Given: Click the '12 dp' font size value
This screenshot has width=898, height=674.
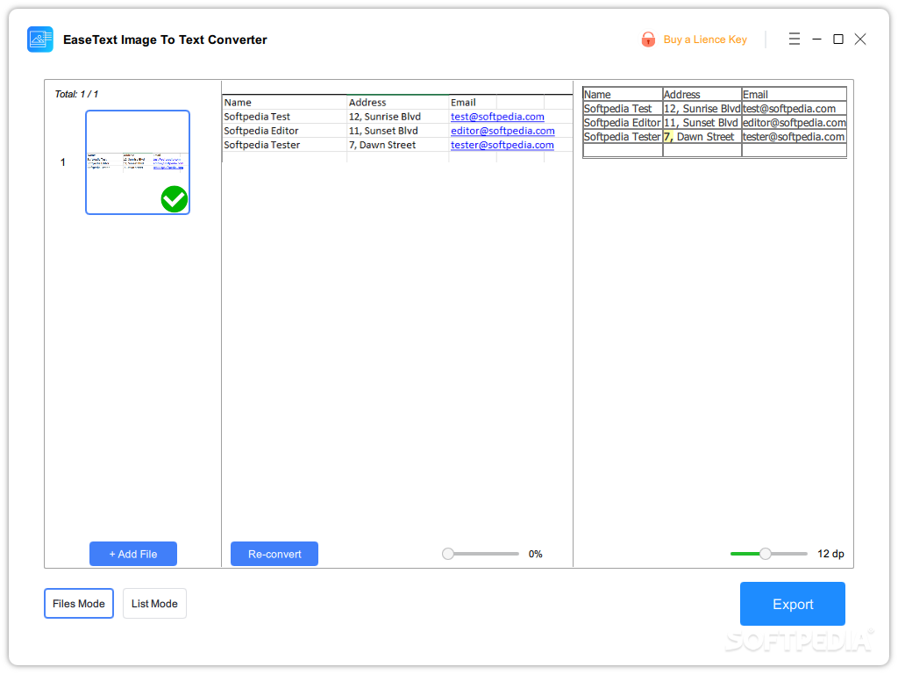Looking at the screenshot, I should pos(830,554).
